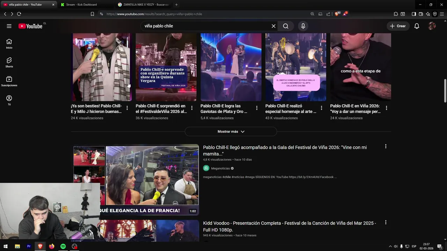The image size is (447, 251).
Task: Open 'Pablo Chill-E llegó acompañado a la Gala' title
Action: [x=285, y=151]
